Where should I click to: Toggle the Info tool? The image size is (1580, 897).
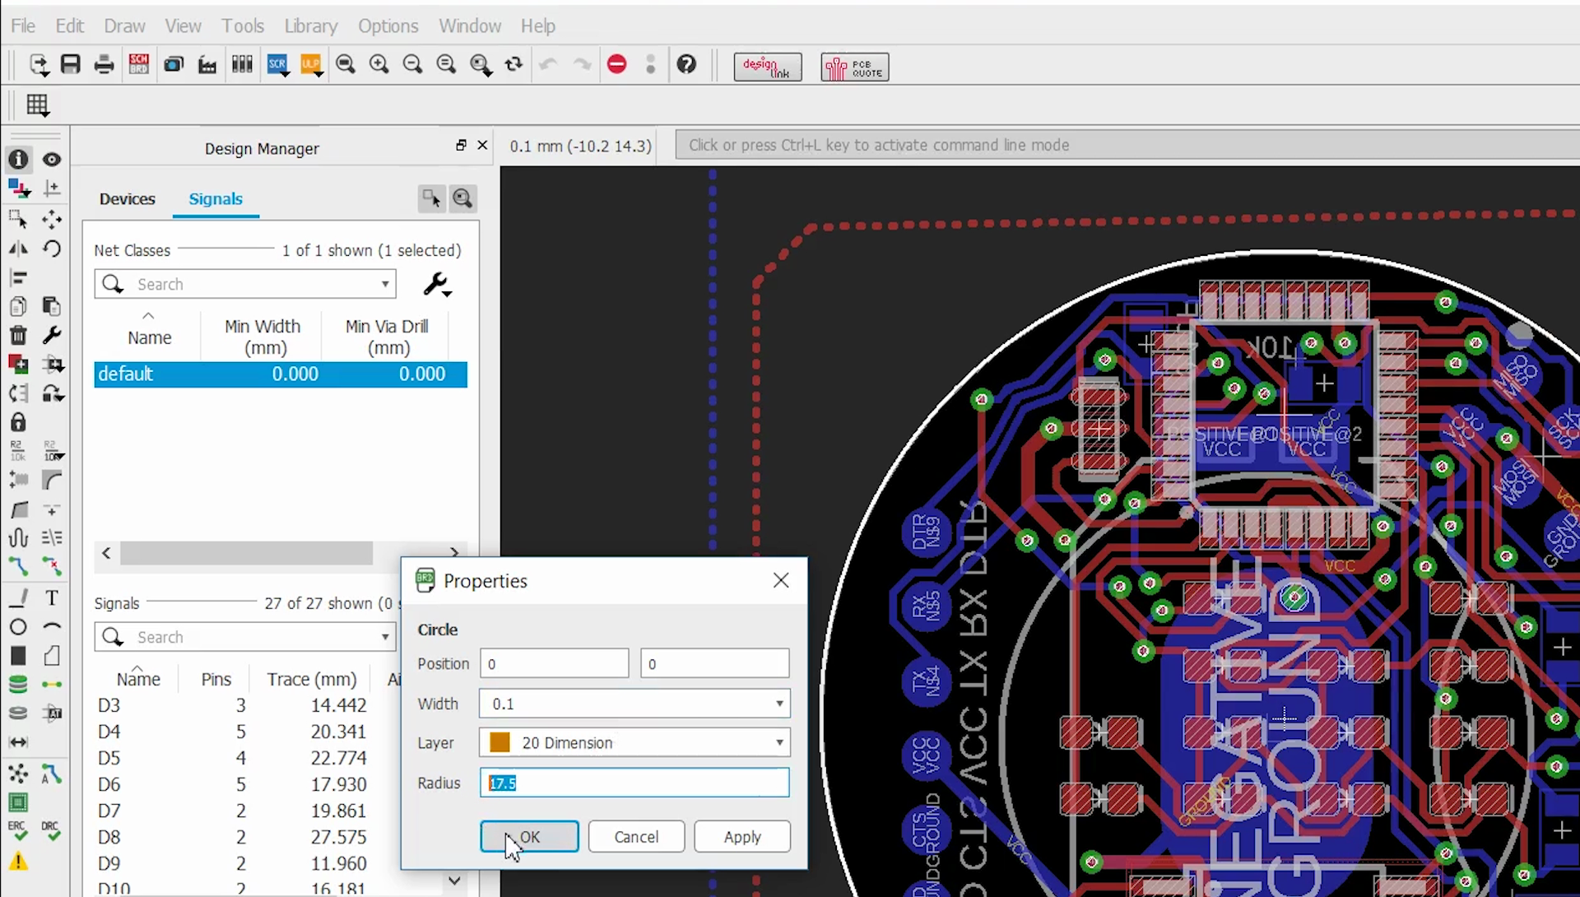pyautogui.click(x=18, y=159)
